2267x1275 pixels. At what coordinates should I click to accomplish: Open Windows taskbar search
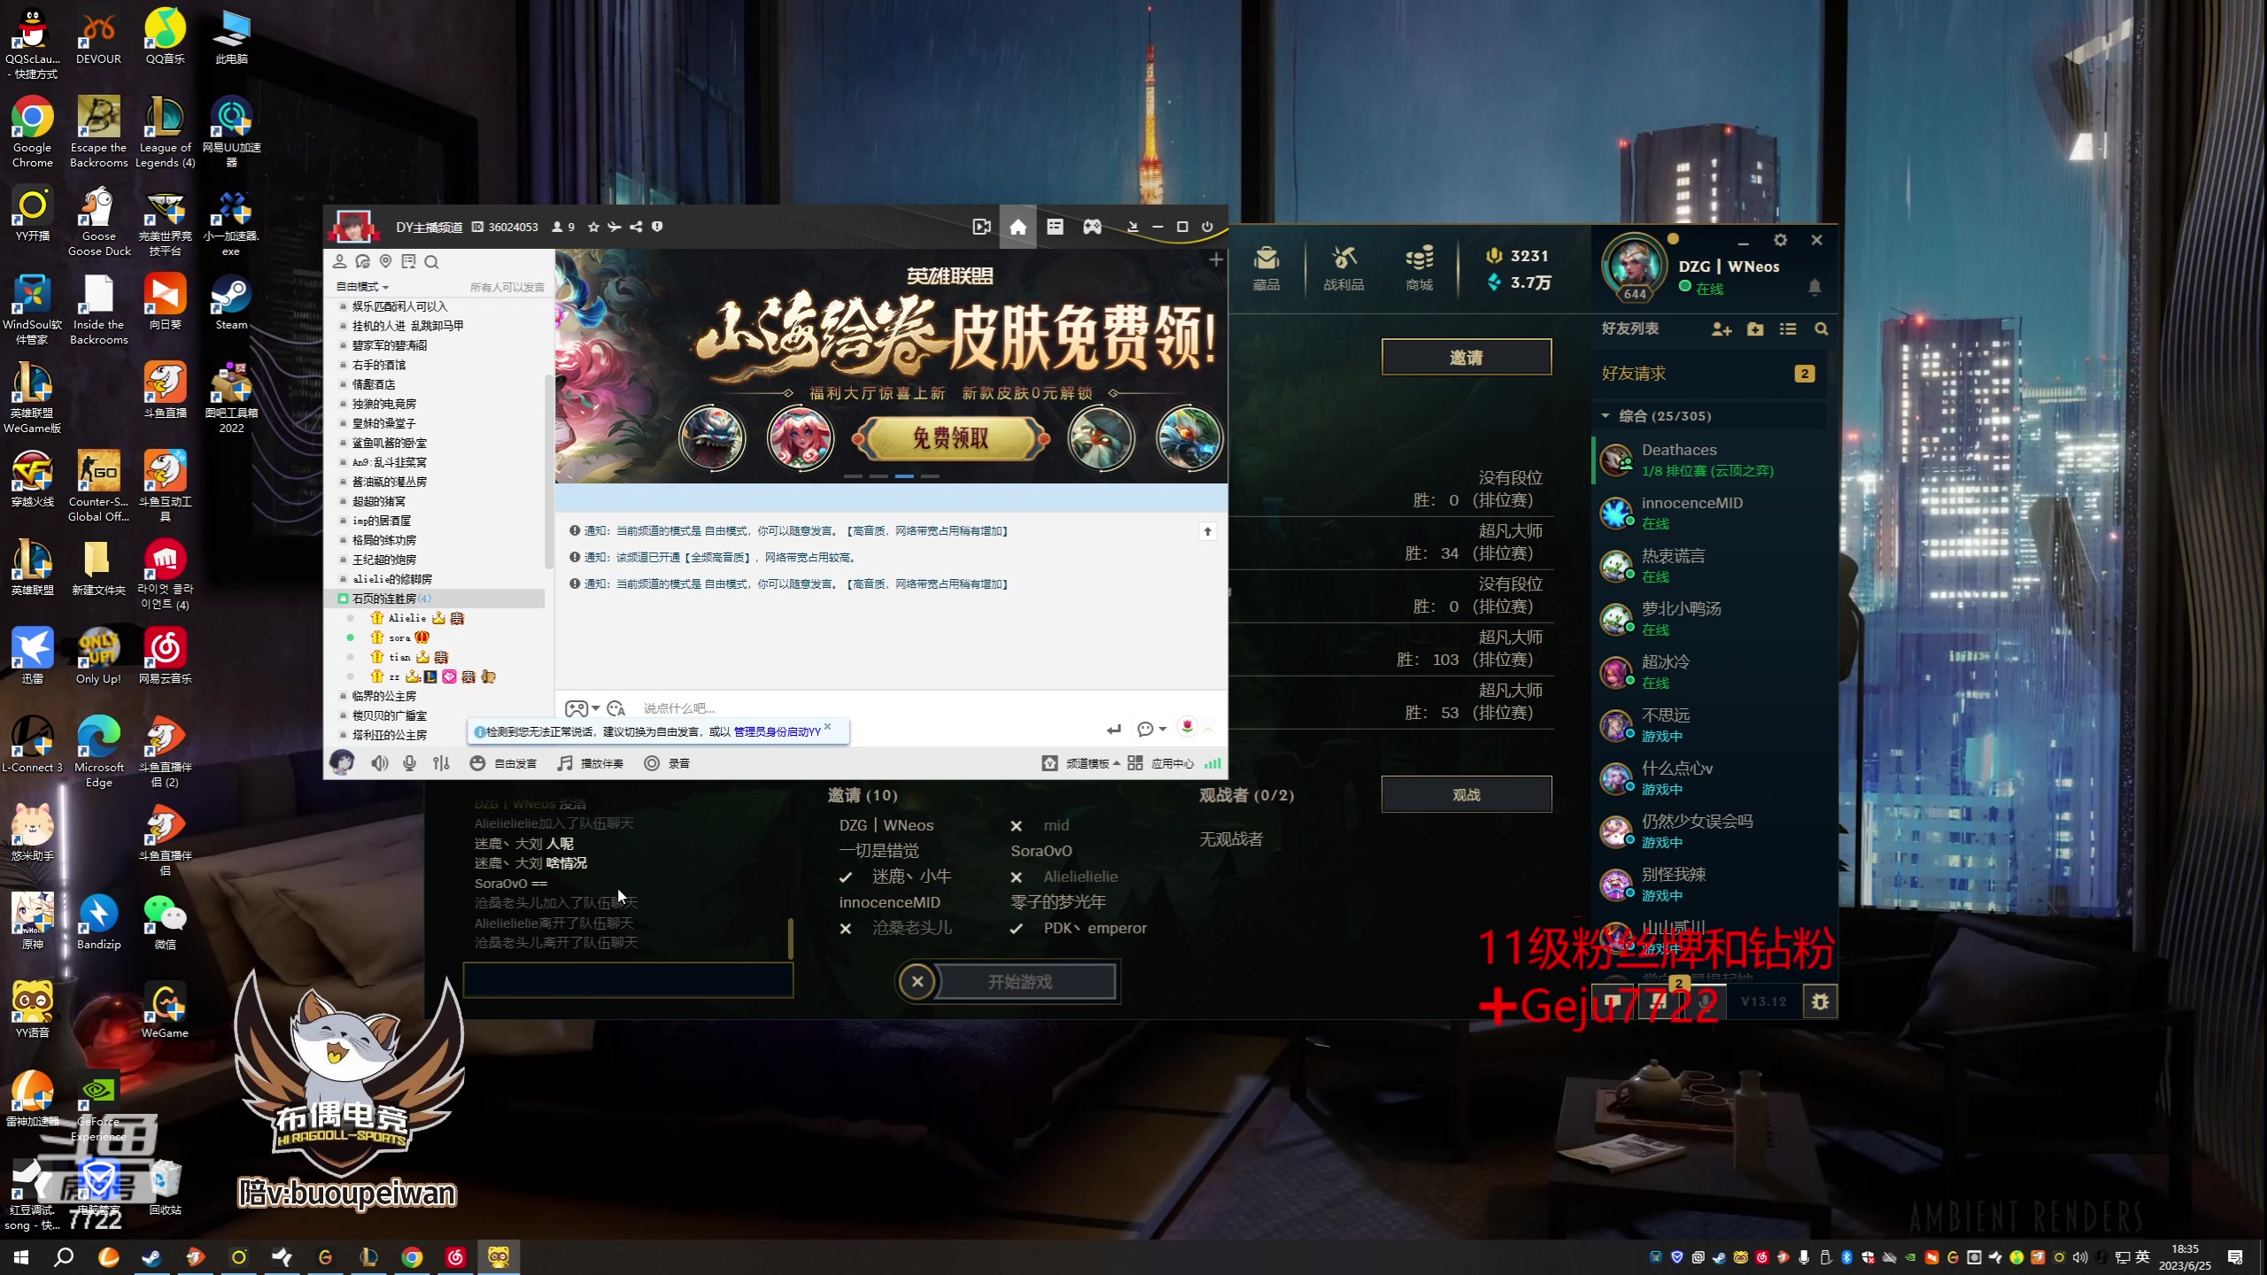pos(64,1257)
